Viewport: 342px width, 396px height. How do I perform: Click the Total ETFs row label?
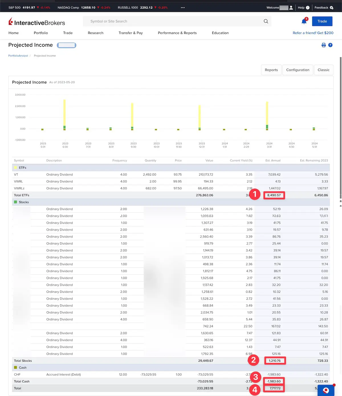[x=22, y=195]
